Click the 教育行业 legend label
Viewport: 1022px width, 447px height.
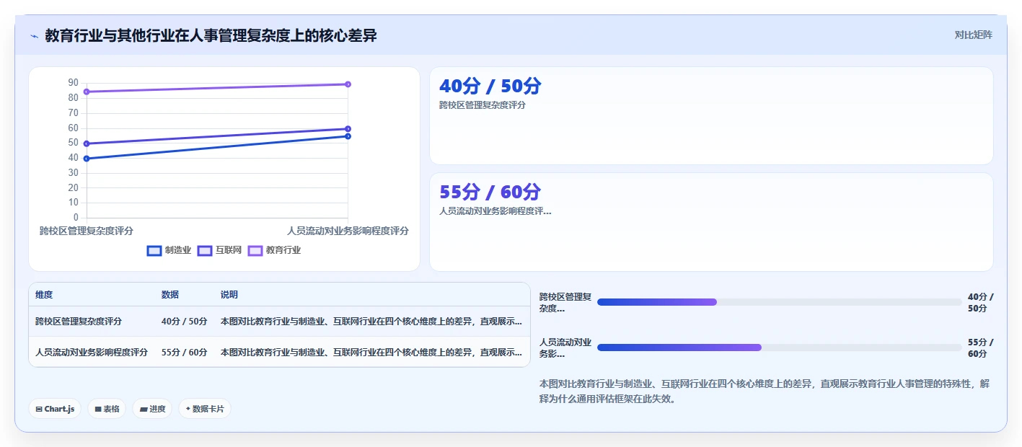tap(283, 251)
